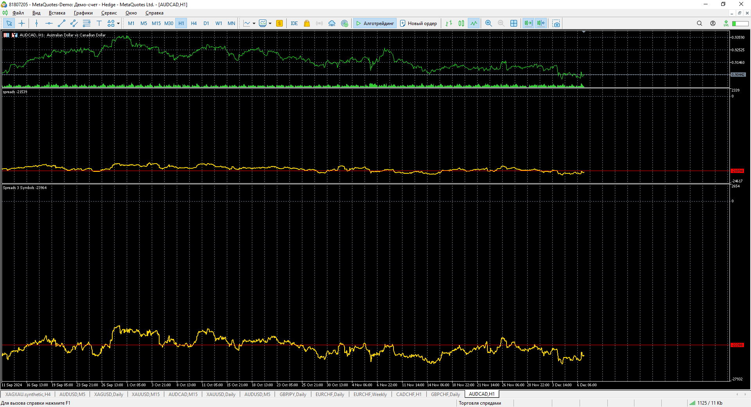
Task: Take a chart screenshot
Action: (556, 23)
